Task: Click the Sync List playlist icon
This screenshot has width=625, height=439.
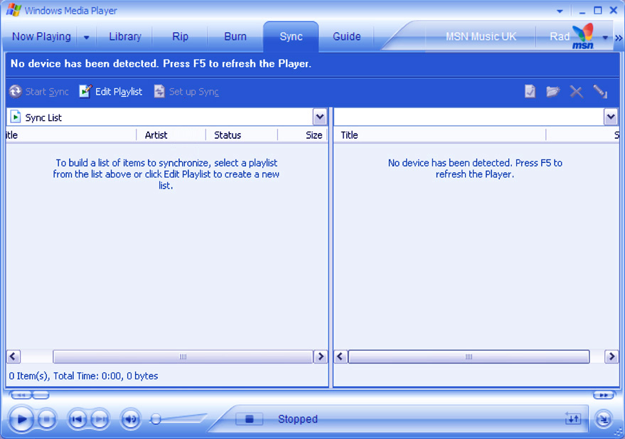Action: (15, 117)
